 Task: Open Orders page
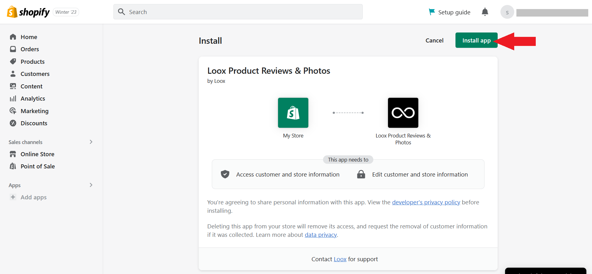pyautogui.click(x=30, y=49)
